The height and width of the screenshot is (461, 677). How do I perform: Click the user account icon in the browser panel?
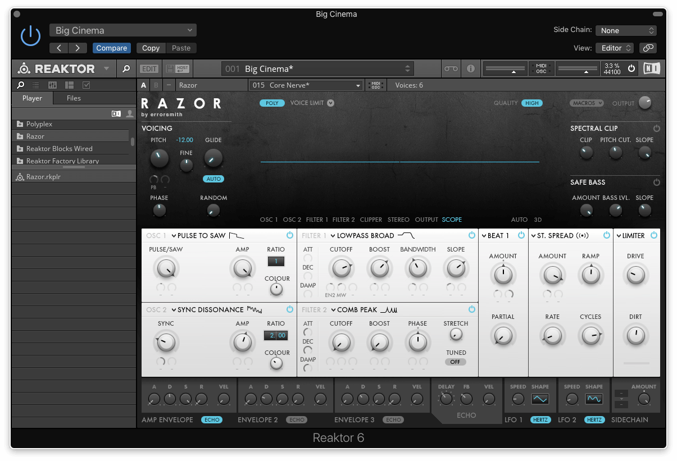pyautogui.click(x=130, y=115)
